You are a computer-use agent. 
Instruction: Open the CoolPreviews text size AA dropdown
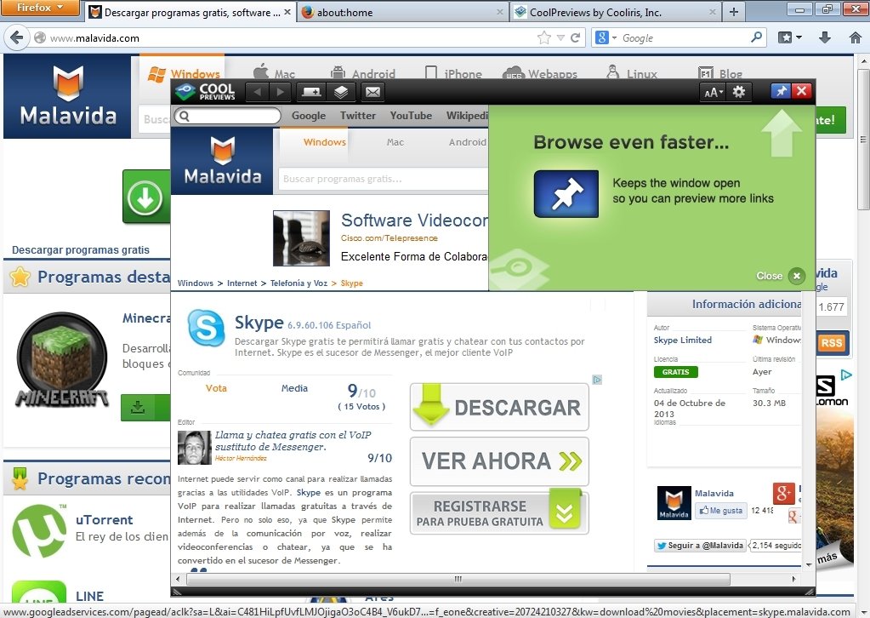pos(714,92)
